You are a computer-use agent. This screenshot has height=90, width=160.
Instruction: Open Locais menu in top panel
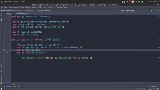click(x=15, y=2)
